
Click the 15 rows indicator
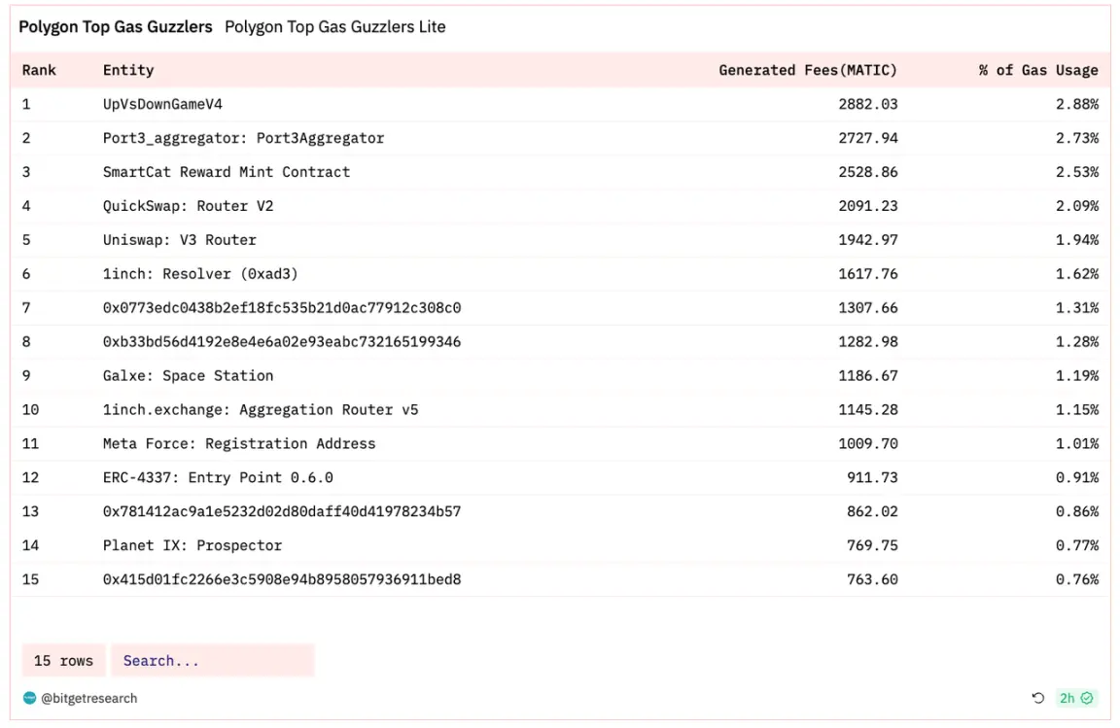(64, 661)
